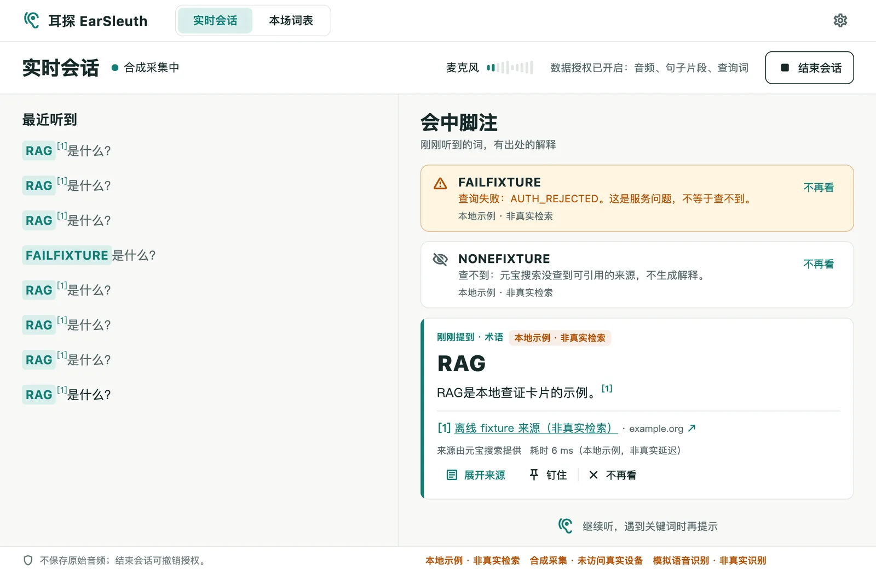Click the document icon beside 展开来源

point(452,475)
